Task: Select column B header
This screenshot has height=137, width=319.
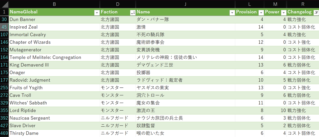Action: (54, 4)
